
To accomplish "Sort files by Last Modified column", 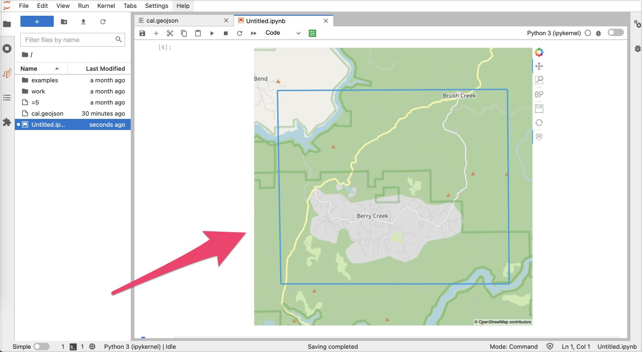I will pos(99,68).
